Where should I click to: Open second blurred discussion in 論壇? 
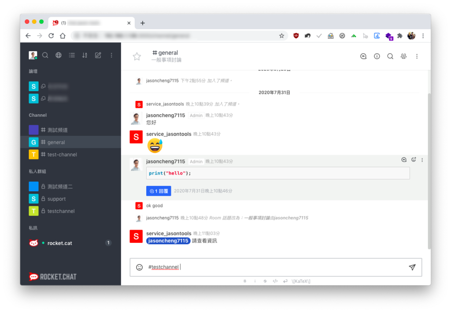(x=71, y=98)
